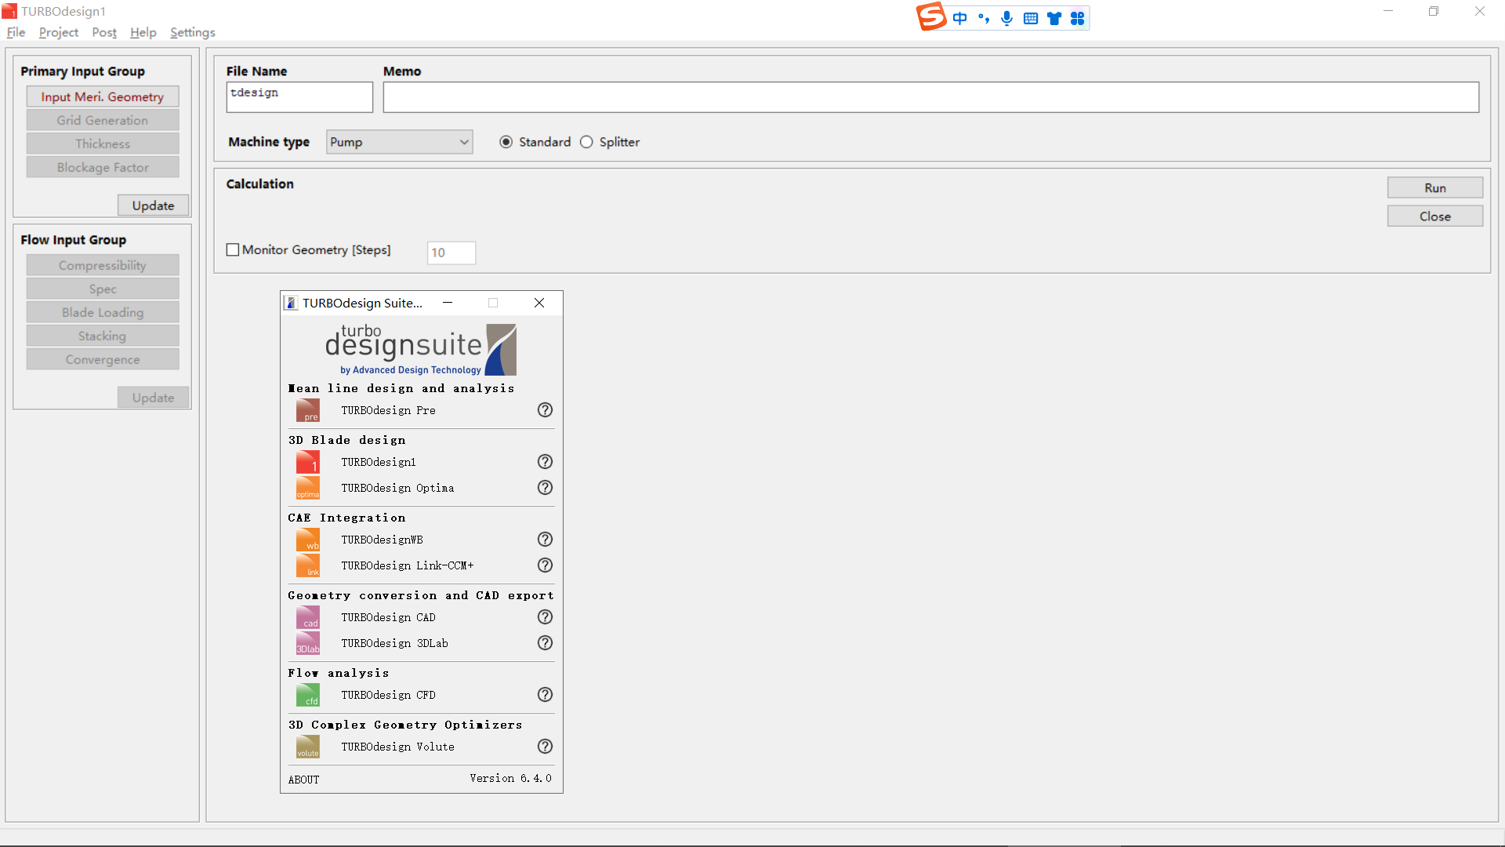Click the Sogou S input method logo
The image size is (1505, 847).
931,16
